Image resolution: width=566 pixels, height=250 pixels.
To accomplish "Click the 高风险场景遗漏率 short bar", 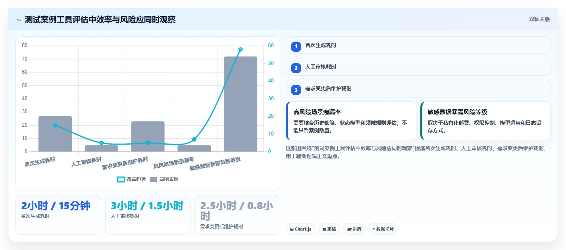I will pos(194,148).
